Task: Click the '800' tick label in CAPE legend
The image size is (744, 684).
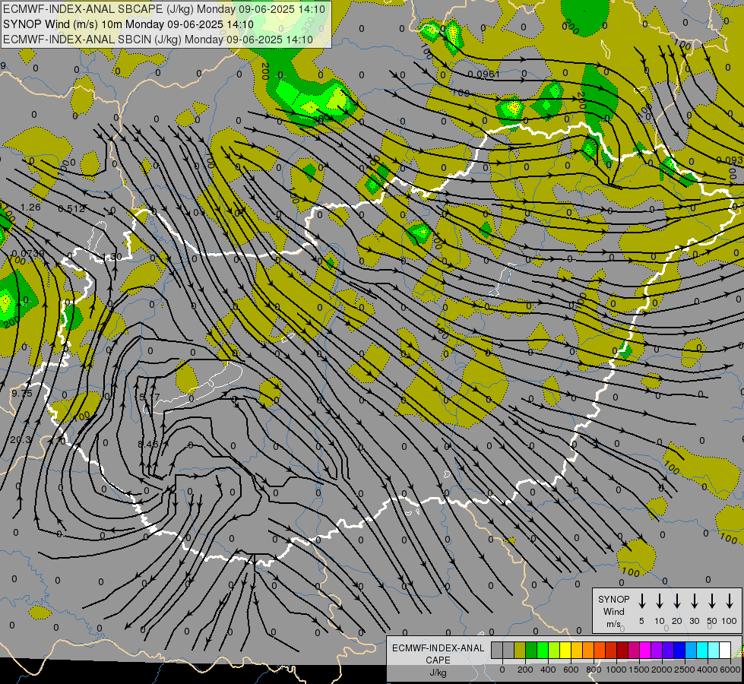Action: click(x=594, y=670)
